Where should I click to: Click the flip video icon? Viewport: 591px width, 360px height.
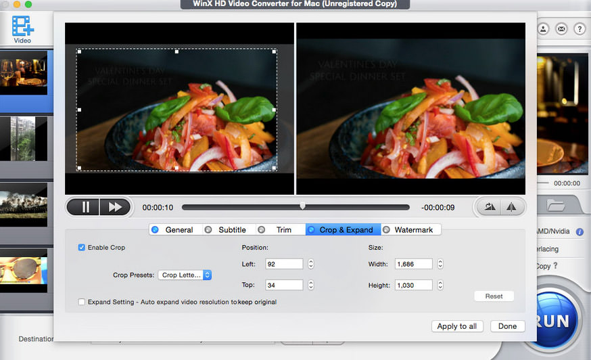tap(511, 207)
